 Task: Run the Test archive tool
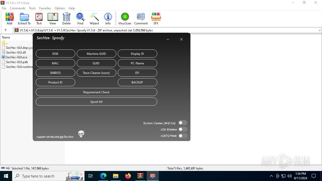pyautogui.click(x=39, y=19)
